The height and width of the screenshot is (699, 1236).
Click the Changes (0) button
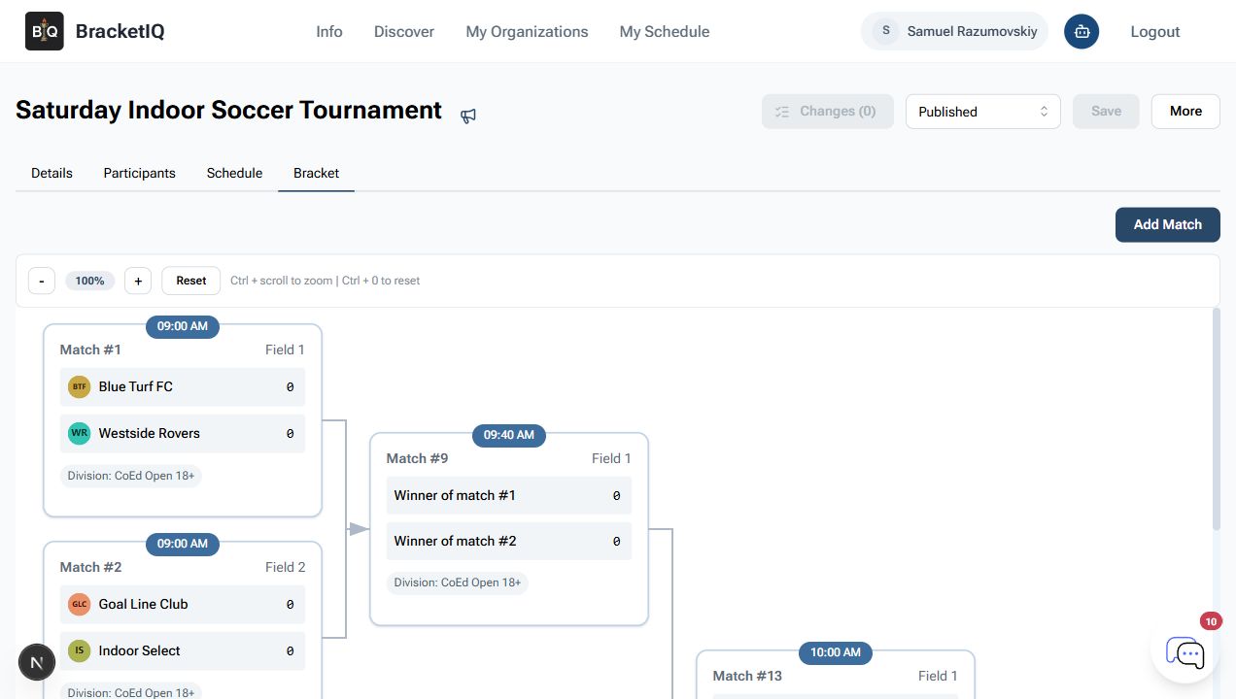click(x=828, y=112)
